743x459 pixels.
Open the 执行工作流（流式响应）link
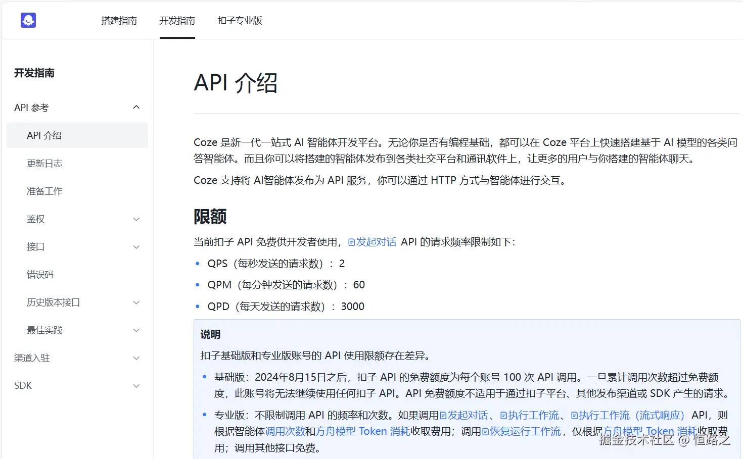632,415
